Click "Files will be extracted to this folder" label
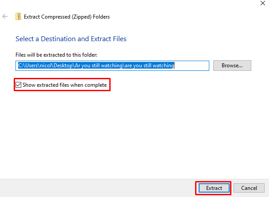 56,55
